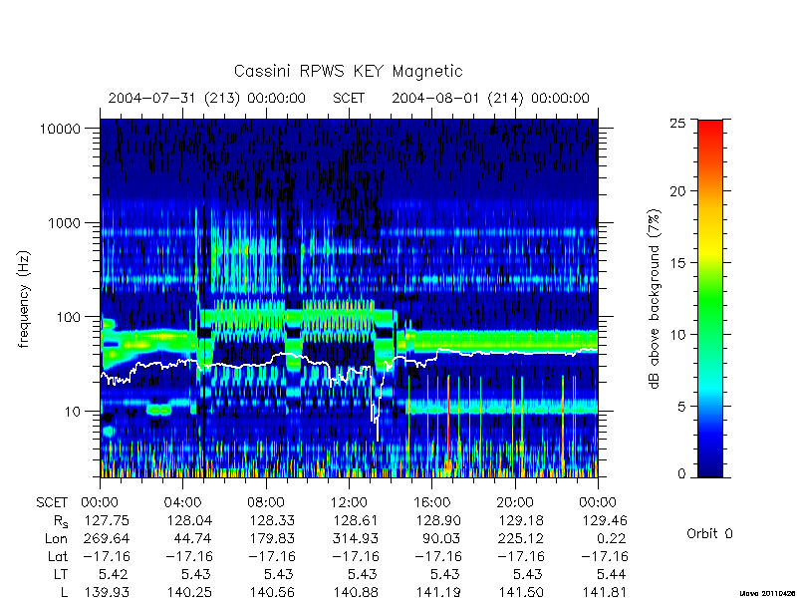Click the colorbar value 20
This screenshot has height=598, width=797.
677,191
